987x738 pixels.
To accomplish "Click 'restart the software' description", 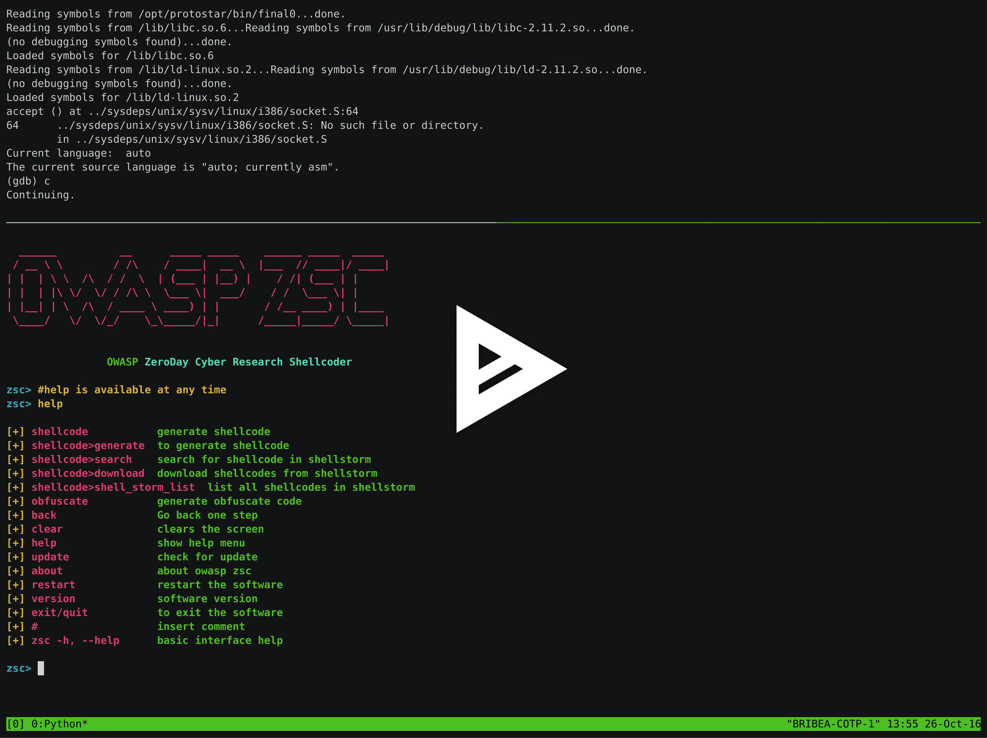I will [220, 585].
